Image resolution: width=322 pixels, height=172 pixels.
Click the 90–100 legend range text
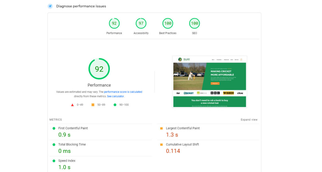coord(124,105)
